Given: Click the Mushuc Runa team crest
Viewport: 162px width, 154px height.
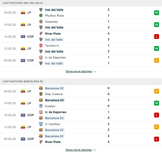Looking at the screenshot, I should click(x=41, y=15).
